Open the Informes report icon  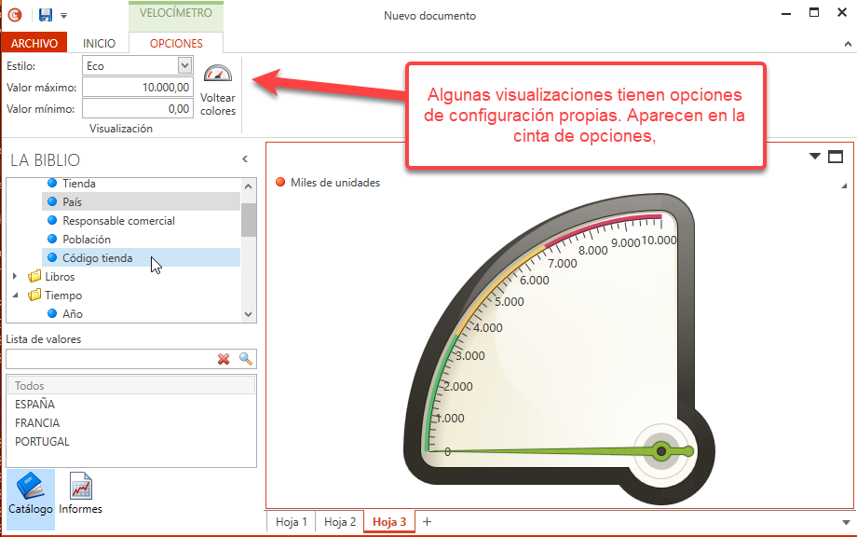80,487
